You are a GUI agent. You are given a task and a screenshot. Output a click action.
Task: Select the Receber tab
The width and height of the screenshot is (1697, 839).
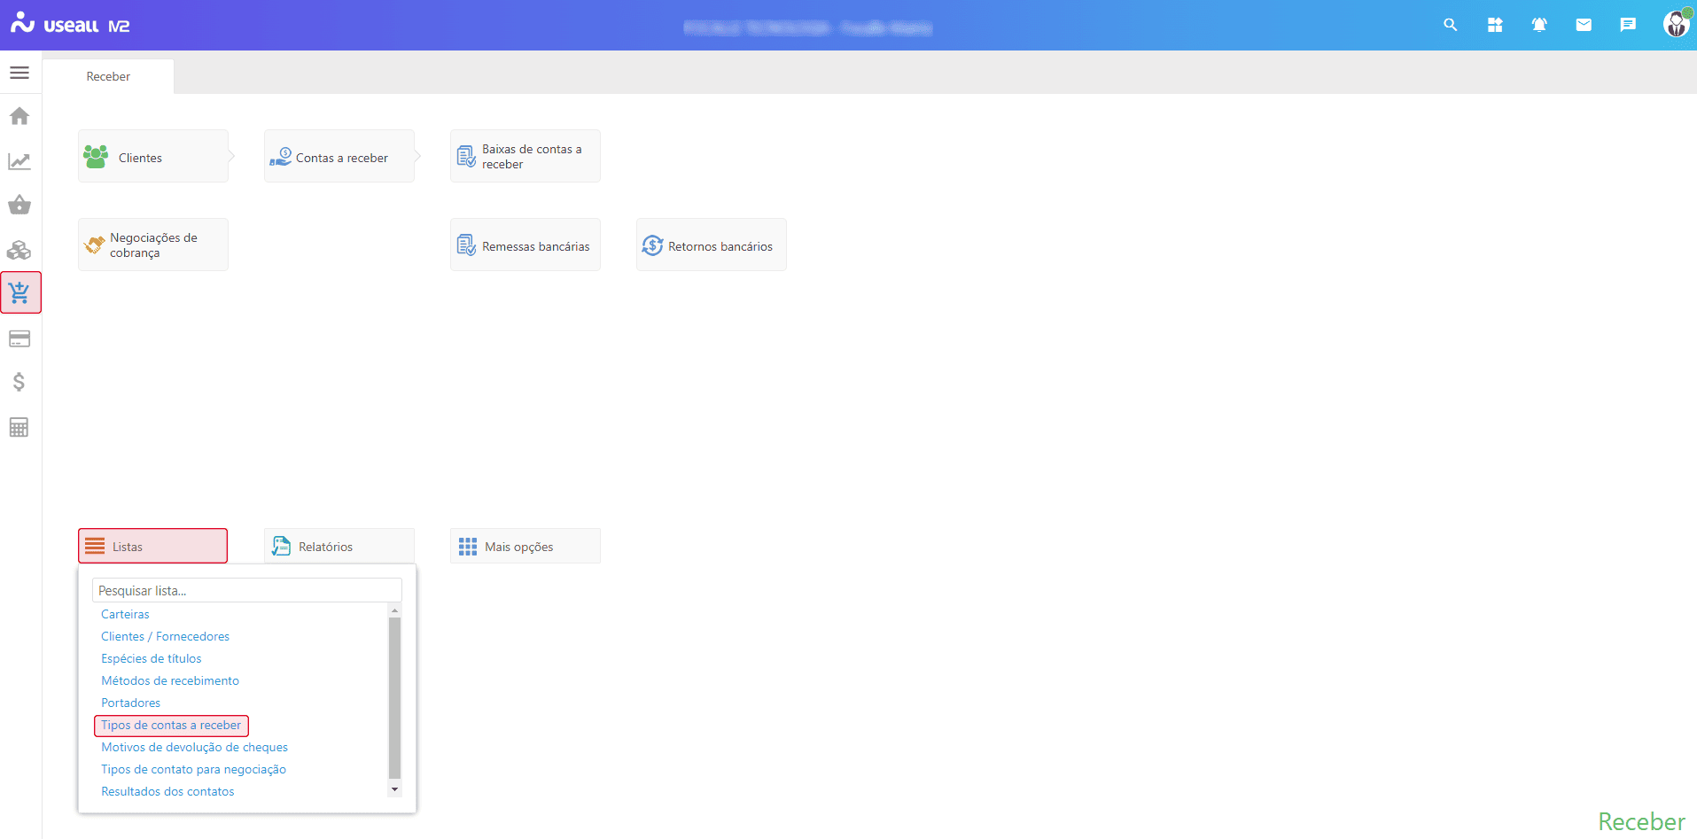[108, 77]
